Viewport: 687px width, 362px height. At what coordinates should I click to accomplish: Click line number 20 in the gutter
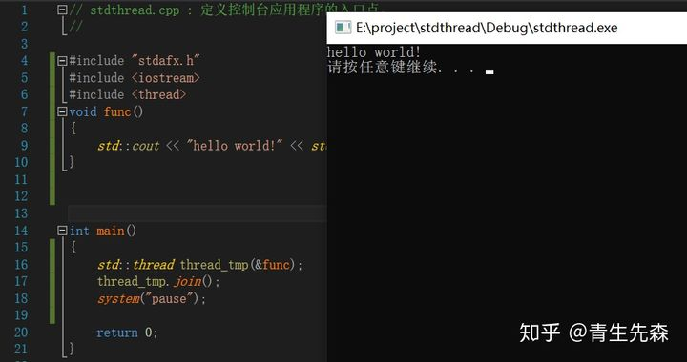(21, 332)
